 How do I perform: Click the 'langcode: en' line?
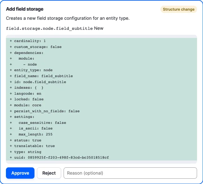101,93
